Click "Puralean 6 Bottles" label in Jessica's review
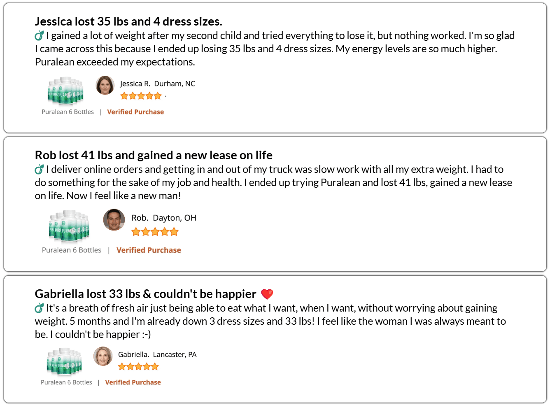This screenshot has width=550, height=405. [68, 112]
